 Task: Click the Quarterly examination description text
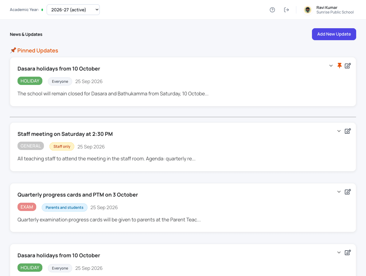109,220
